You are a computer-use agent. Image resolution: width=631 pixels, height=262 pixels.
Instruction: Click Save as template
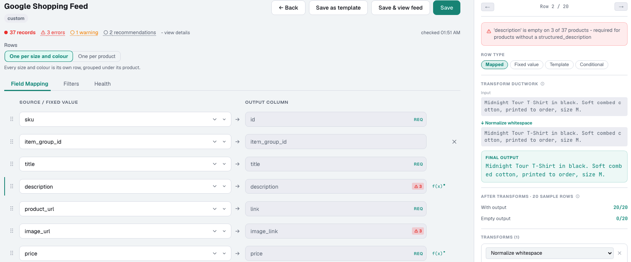(338, 8)
